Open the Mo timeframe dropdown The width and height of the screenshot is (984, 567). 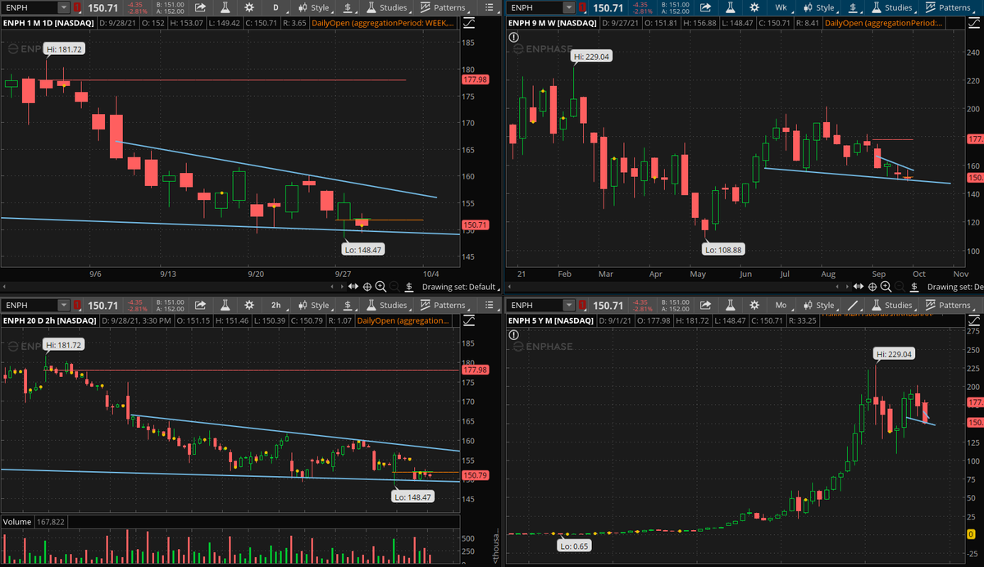click(x=781, y=305)
